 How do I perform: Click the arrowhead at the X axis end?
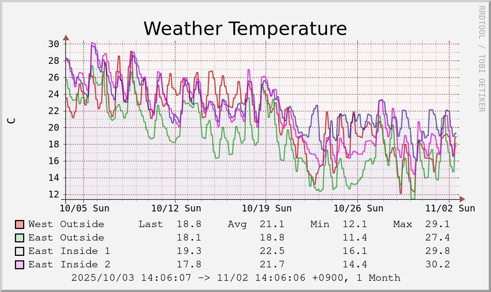pyautogui.click(x=462, y=199)
